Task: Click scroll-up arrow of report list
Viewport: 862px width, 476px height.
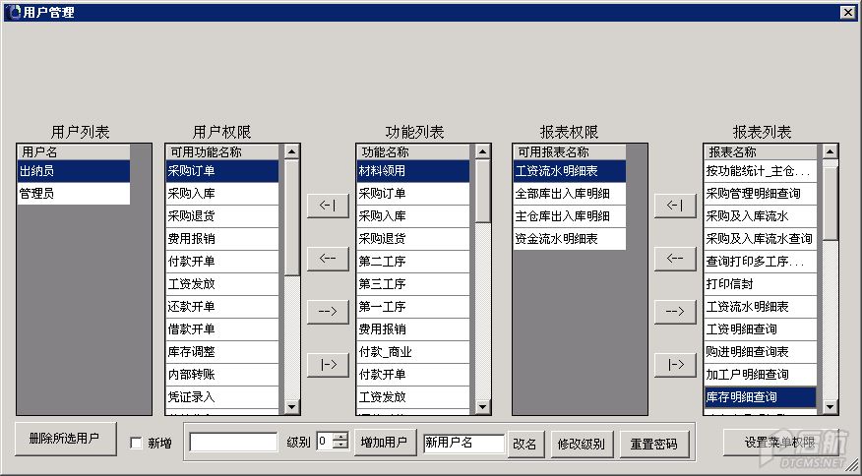Action: click(830, 151)
